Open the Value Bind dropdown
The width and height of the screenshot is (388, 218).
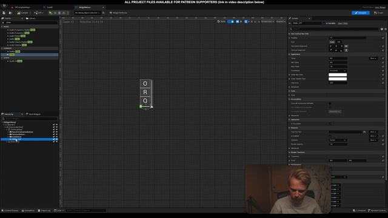click(x=373, y=58)
